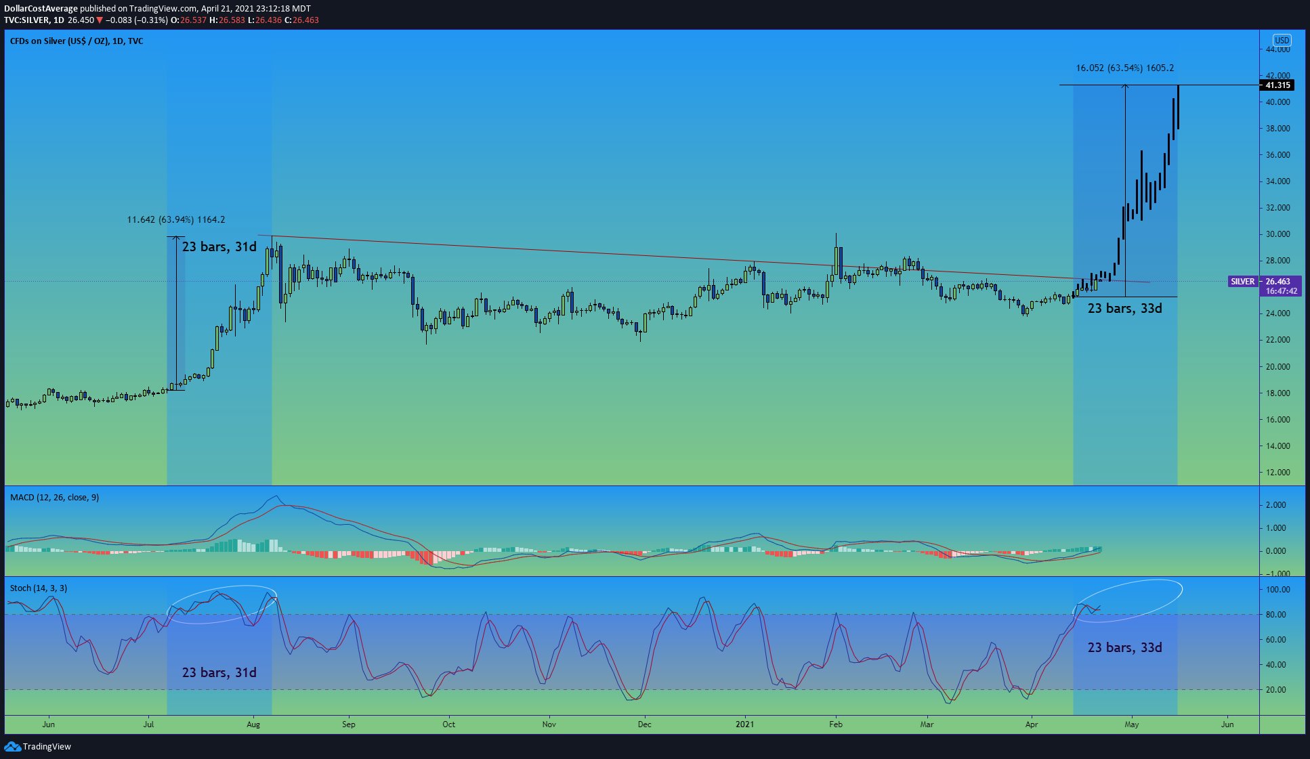
Task: Click the USD currency badge
Action: [1282, 40]
